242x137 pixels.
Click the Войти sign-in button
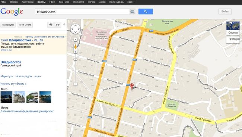[x=225, y=12]
